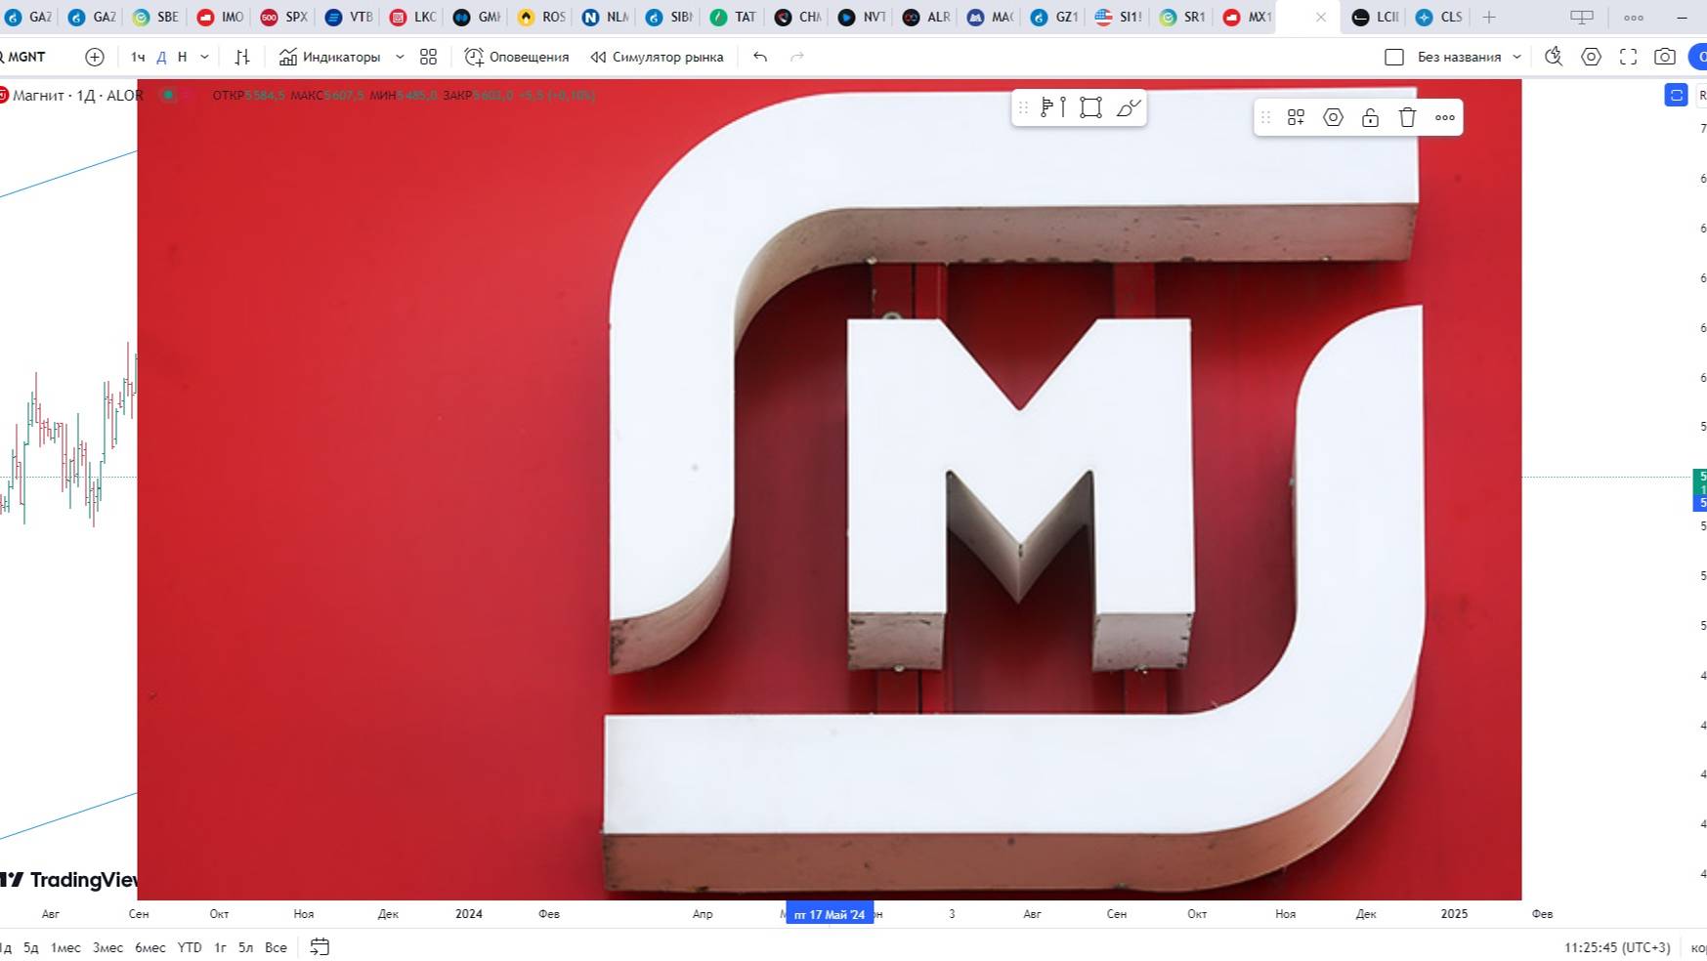Set date range to 5д

pos(31,947)
